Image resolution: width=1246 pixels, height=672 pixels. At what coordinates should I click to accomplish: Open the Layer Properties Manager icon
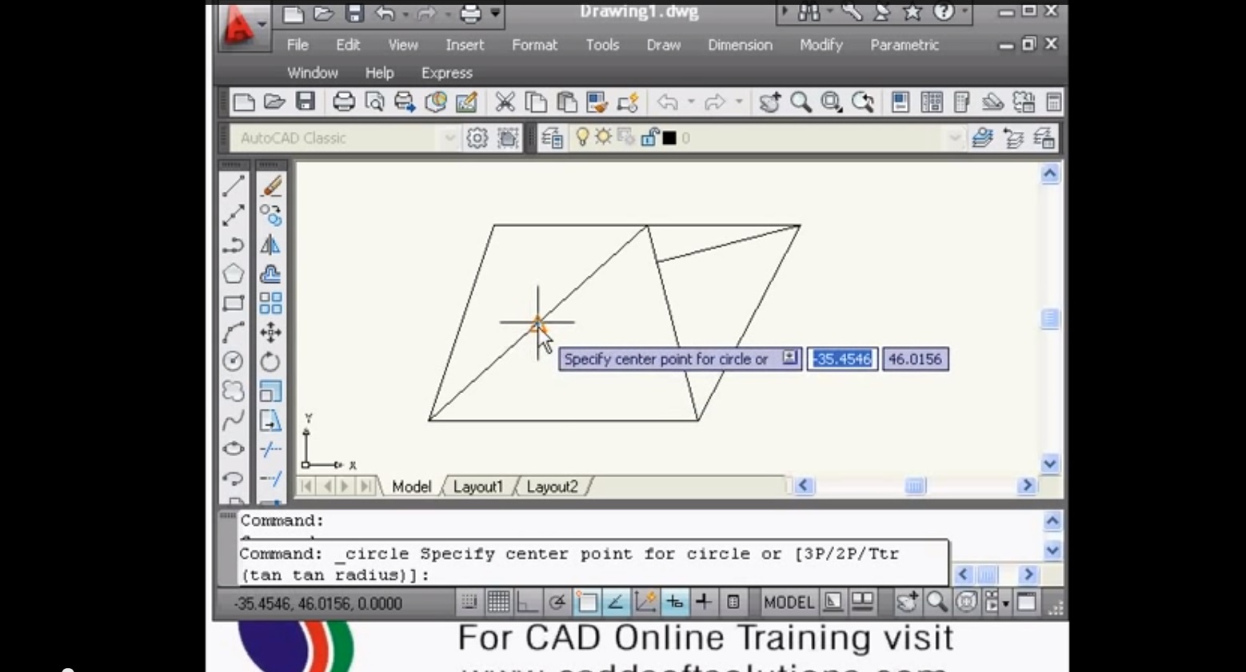coord(552,138)
